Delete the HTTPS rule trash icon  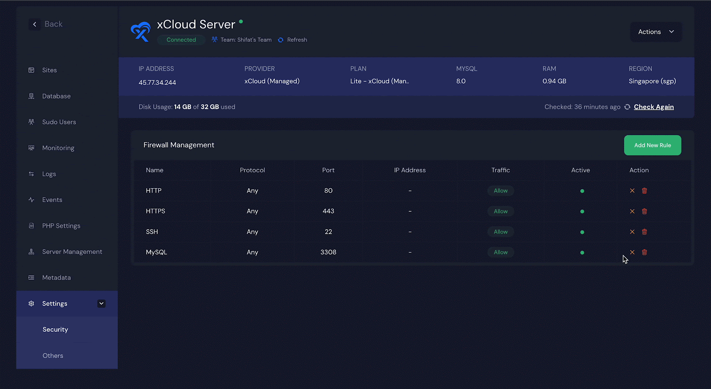[x=644, y=211]
